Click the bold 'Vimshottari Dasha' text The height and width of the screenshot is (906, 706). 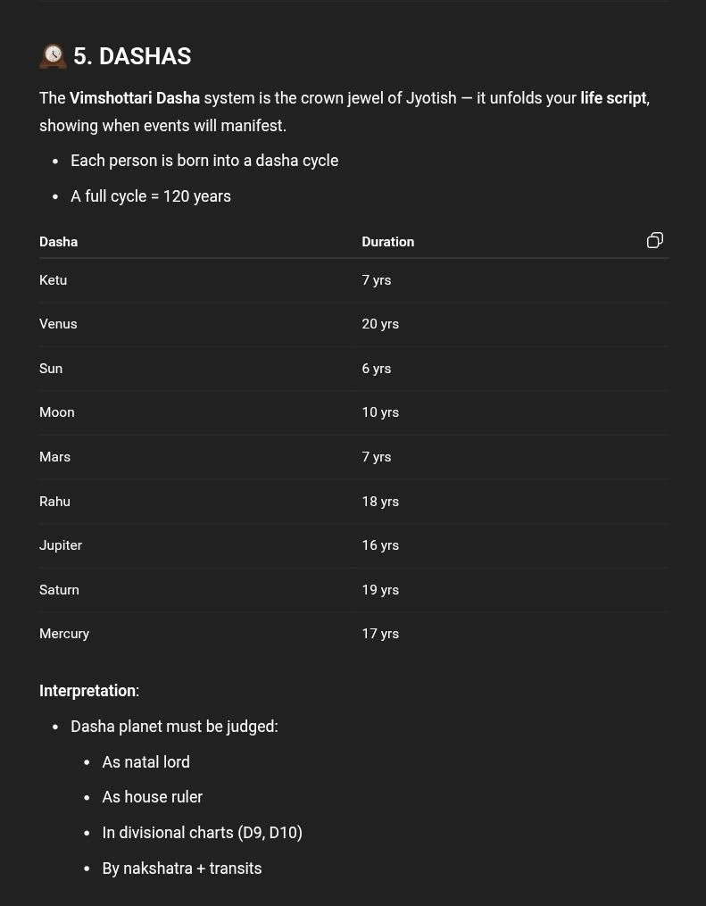(x=135, y=98)
